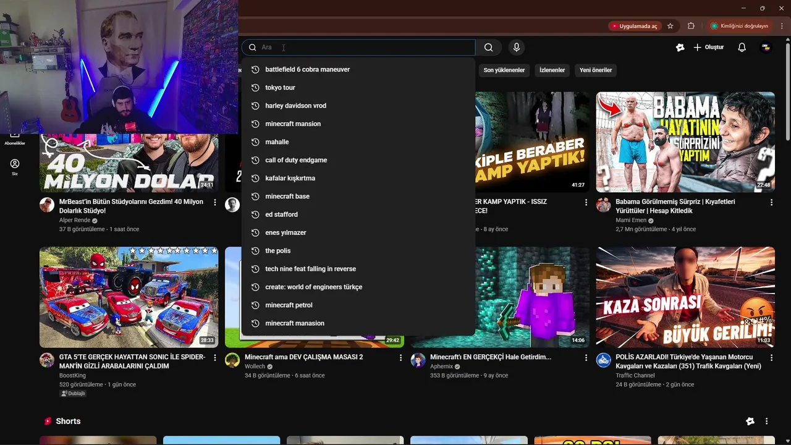Open the browser extensions puzzle icon
791x445 pixels.
pyautogui.click(x=691, y=26)
